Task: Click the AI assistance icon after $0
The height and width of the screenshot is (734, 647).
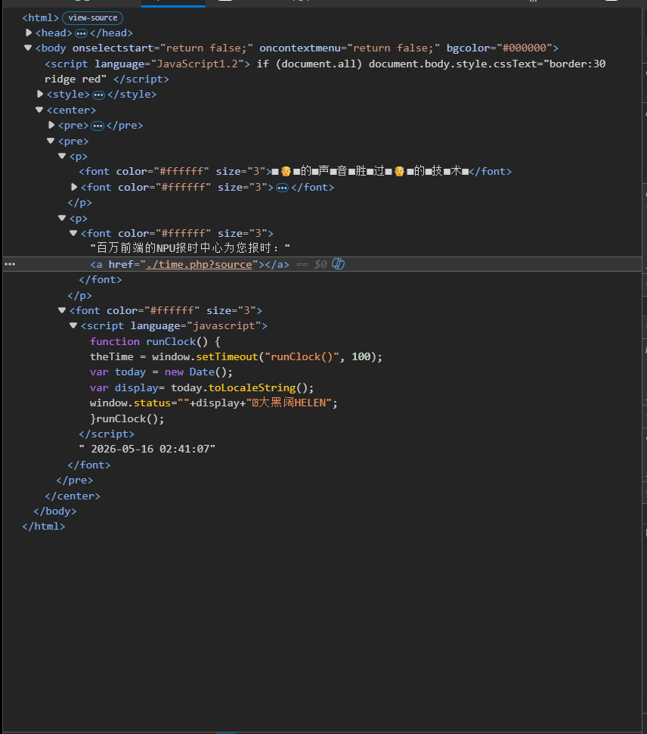Action: (338, 264)
